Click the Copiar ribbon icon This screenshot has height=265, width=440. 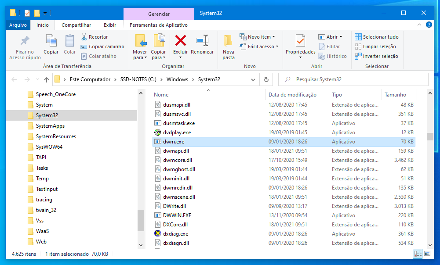click(x=51, y=41)
